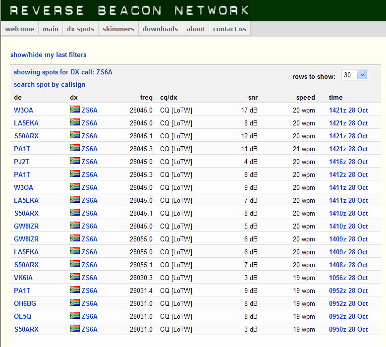The image size is (386, 347).
Task: Open spotter W3OA in the 17 dB row
Action: [x=23, y=110]
